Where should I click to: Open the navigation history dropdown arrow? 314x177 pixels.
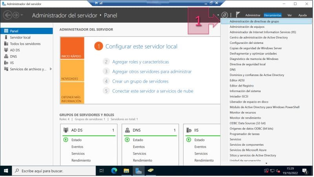coord(22,15)
